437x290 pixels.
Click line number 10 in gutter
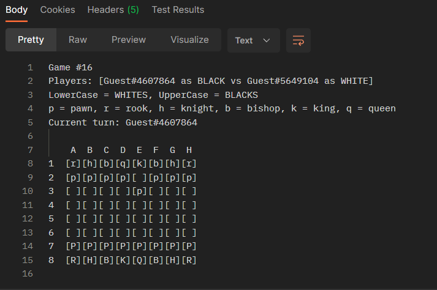(x=28, y=191)
